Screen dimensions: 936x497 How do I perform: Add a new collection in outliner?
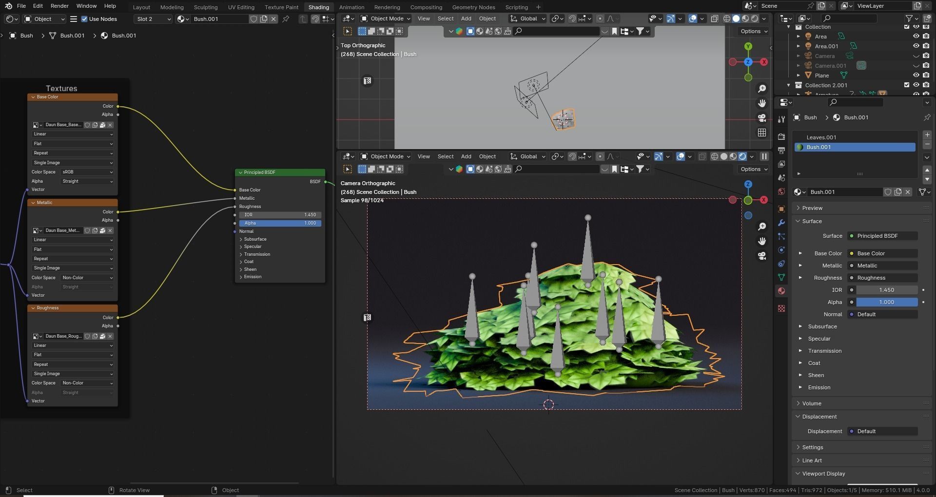pyautogui.click(x=927, y=19)
